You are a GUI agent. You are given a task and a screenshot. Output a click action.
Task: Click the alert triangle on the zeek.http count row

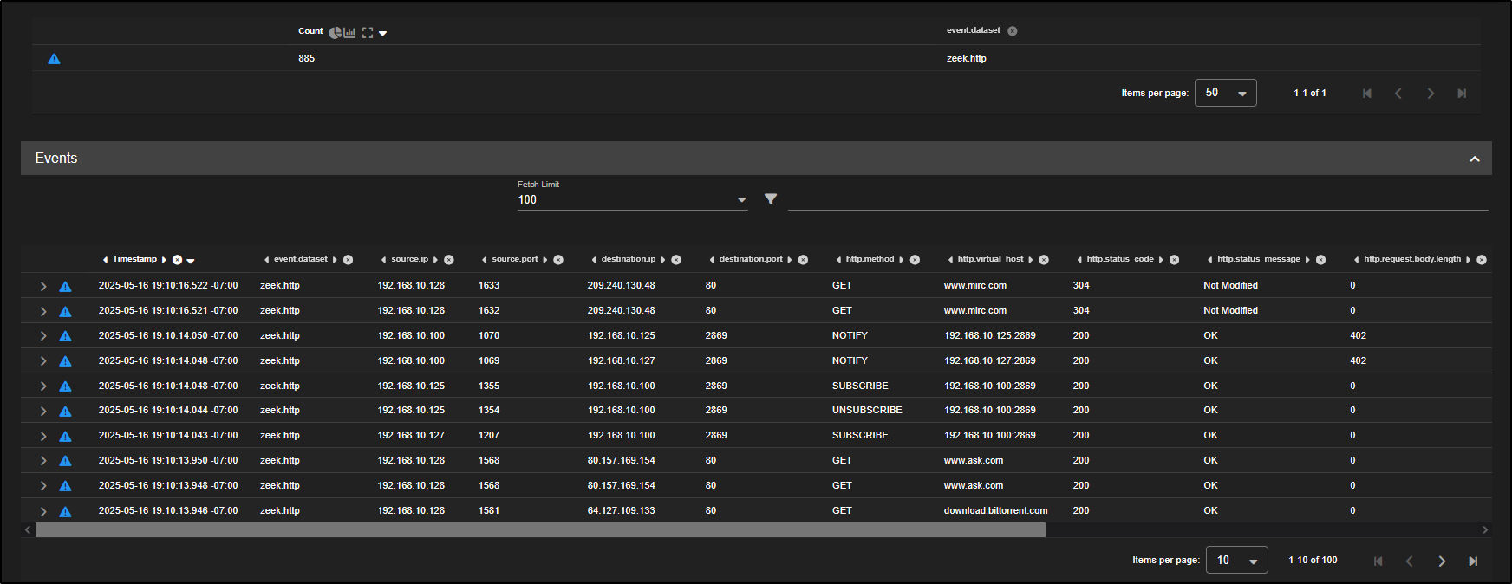pyautogui.click(x=54, y=59)
